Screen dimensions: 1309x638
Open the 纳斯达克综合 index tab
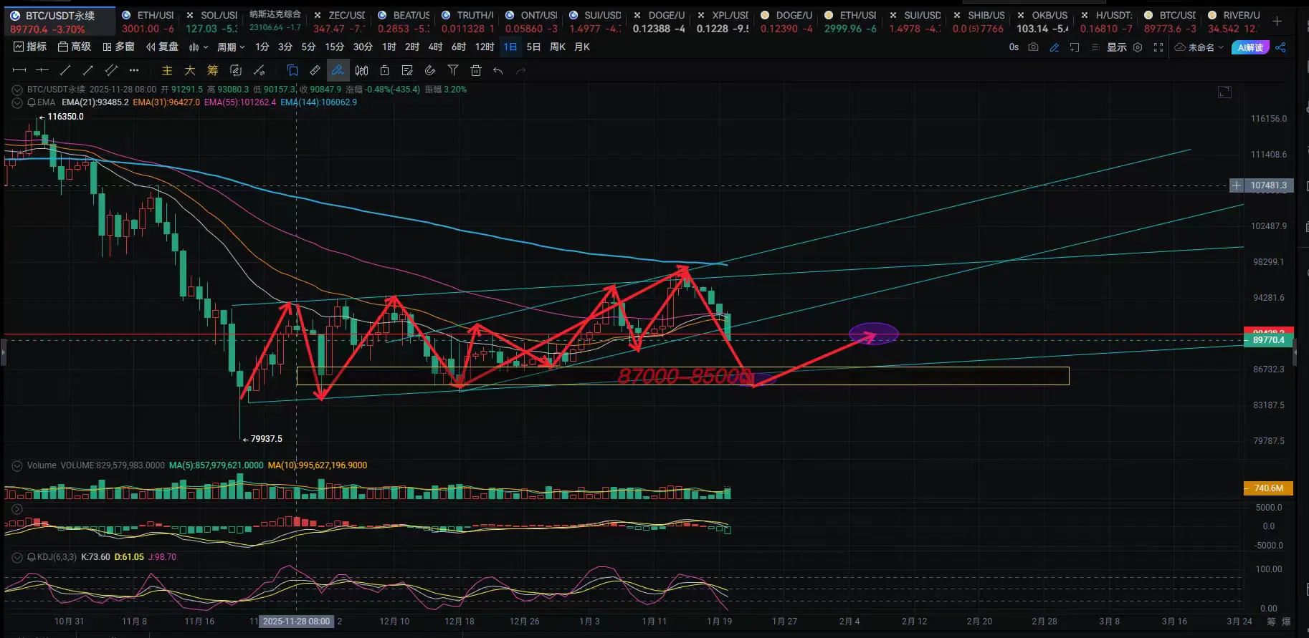click(x=275, y=21)
